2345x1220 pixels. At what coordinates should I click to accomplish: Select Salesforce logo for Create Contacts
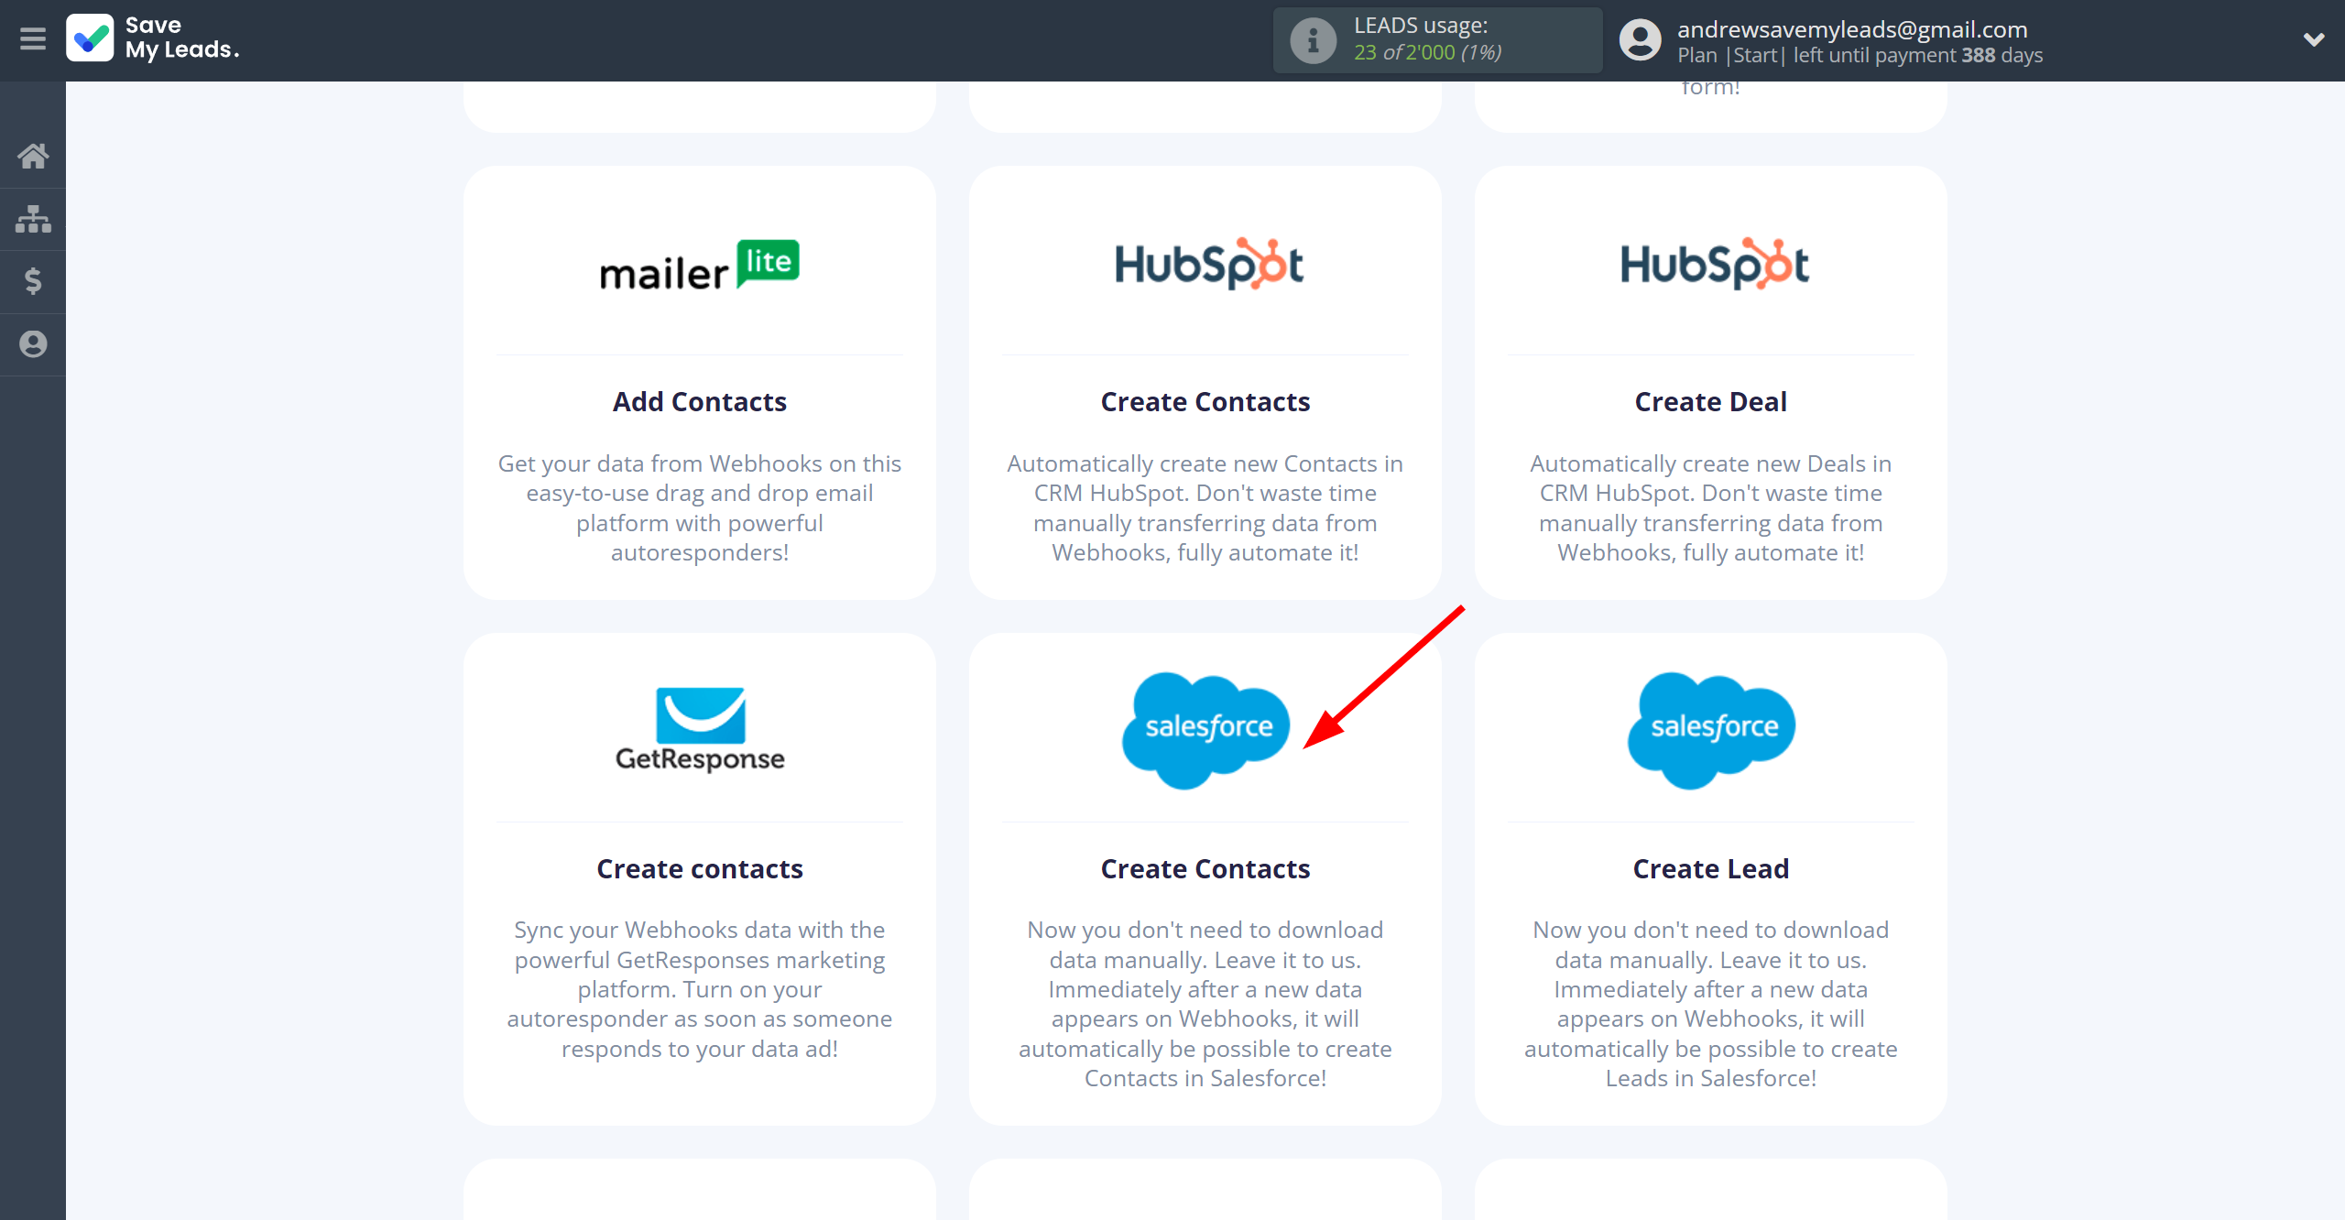[x=1205, y=730]
